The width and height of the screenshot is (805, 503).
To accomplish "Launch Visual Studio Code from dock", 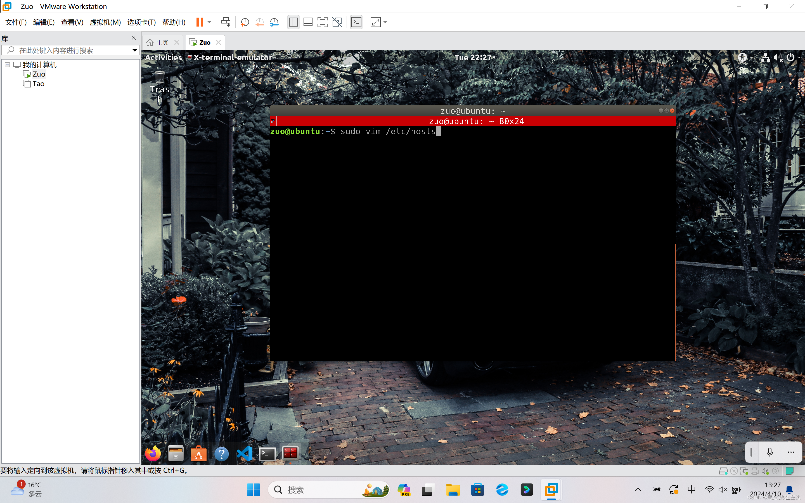I will (245, 454).
